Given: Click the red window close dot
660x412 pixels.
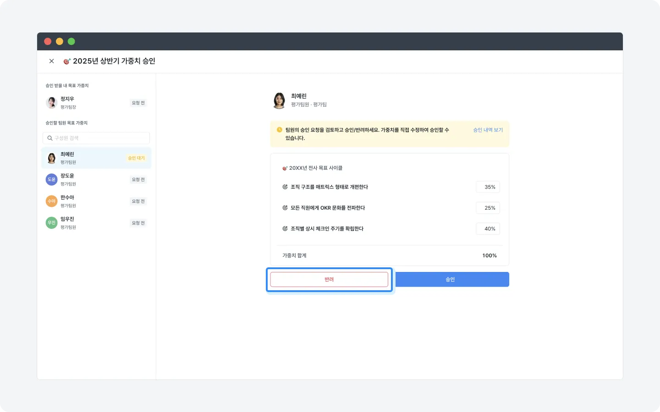Looking at the screenshot, I should (48, 41).
